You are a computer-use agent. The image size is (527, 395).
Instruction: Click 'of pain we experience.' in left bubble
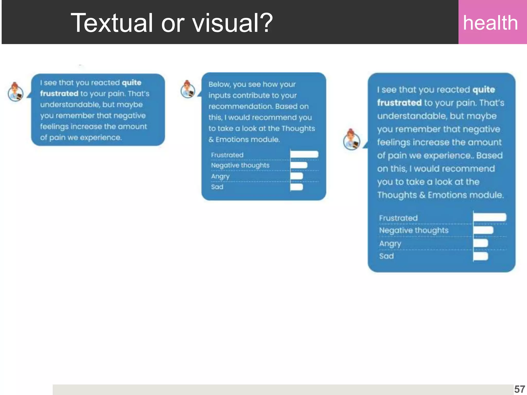81,138
